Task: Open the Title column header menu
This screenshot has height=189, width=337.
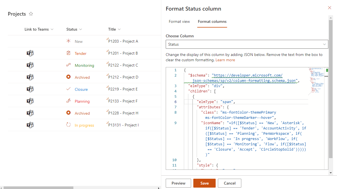Action: 114,29
